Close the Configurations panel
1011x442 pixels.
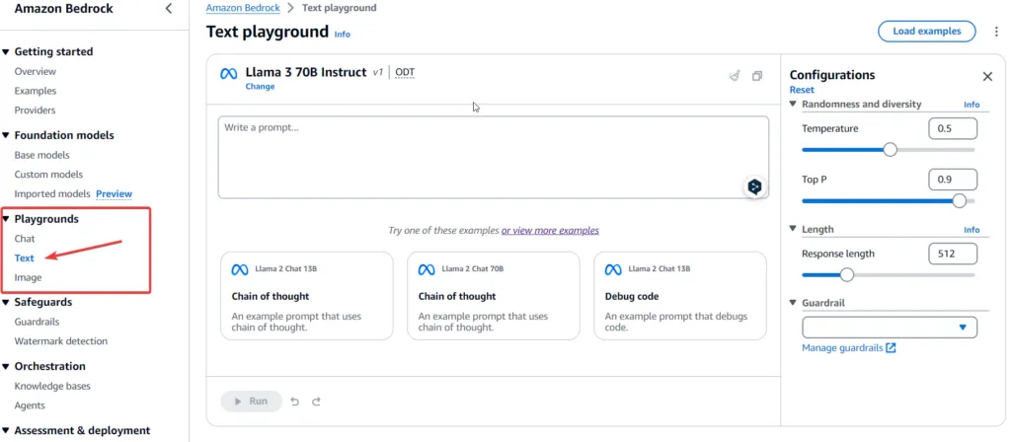[987, 76]
